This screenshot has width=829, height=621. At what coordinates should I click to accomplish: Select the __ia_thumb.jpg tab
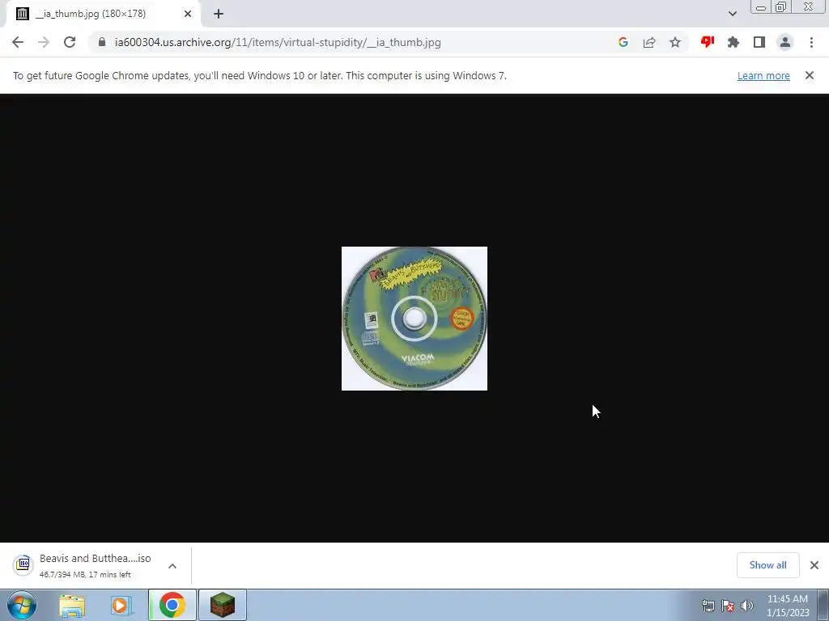[104, 14]
